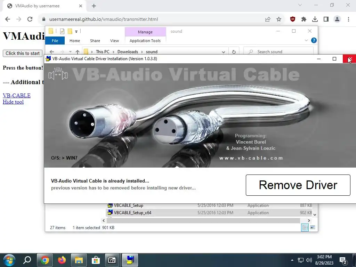The width and height of the screenshot is (356, 267).
Task: Open a new browser tab
Action: (x=94, y=6)
